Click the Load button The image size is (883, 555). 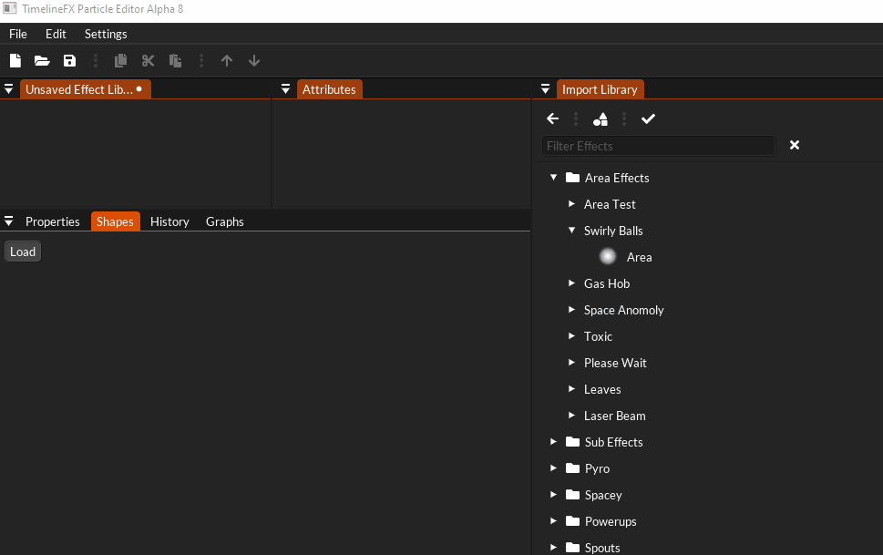pos(23,252)
